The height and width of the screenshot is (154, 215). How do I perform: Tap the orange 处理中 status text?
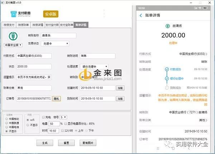point(173,43)
